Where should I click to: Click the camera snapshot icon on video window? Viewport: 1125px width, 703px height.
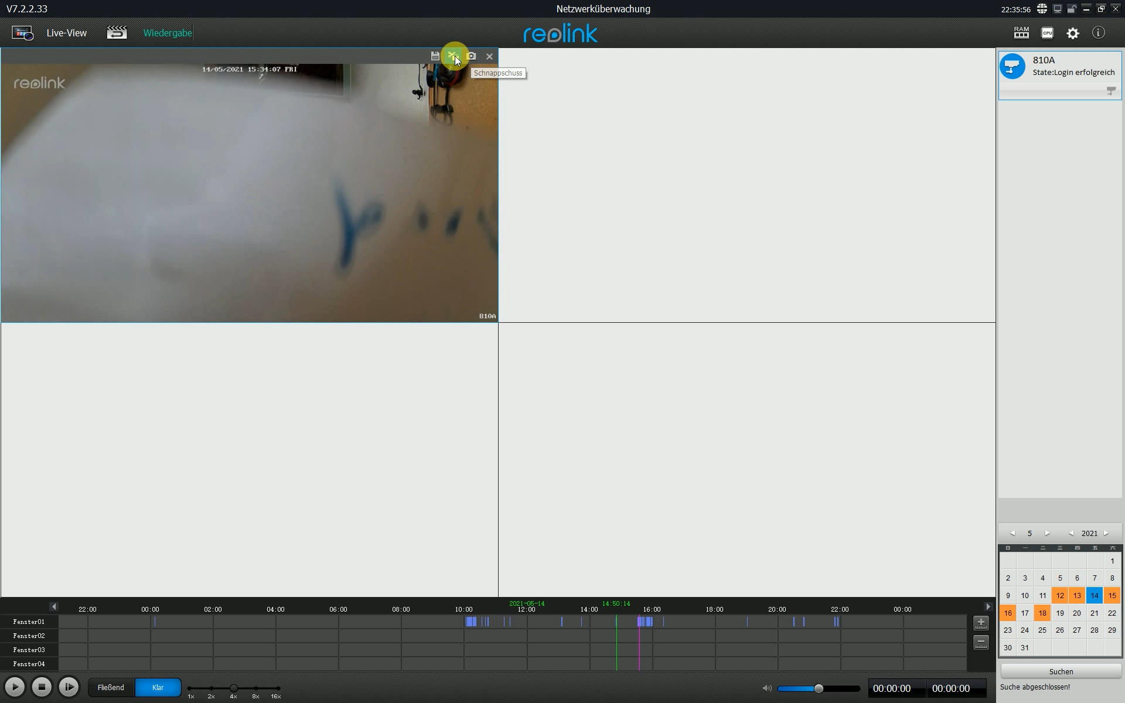point(472,56)
